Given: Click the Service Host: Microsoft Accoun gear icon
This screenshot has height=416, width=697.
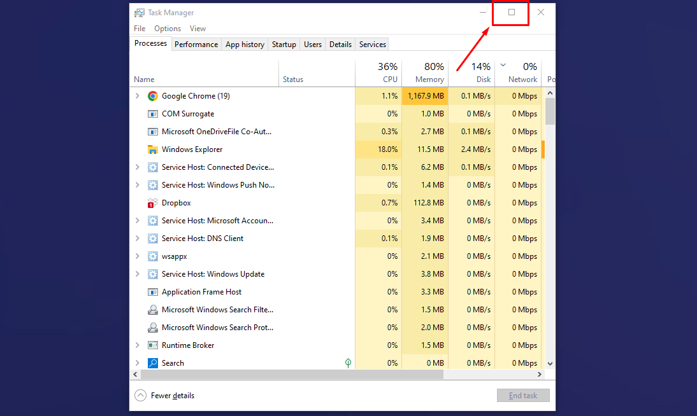Looking at the screenshot, I should click(x=152, y=221).
